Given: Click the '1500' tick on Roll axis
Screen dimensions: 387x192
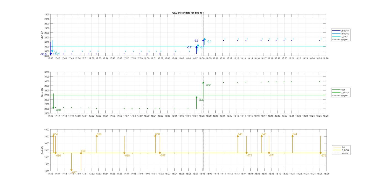Looking at the screenshot, I should point(47,164).
